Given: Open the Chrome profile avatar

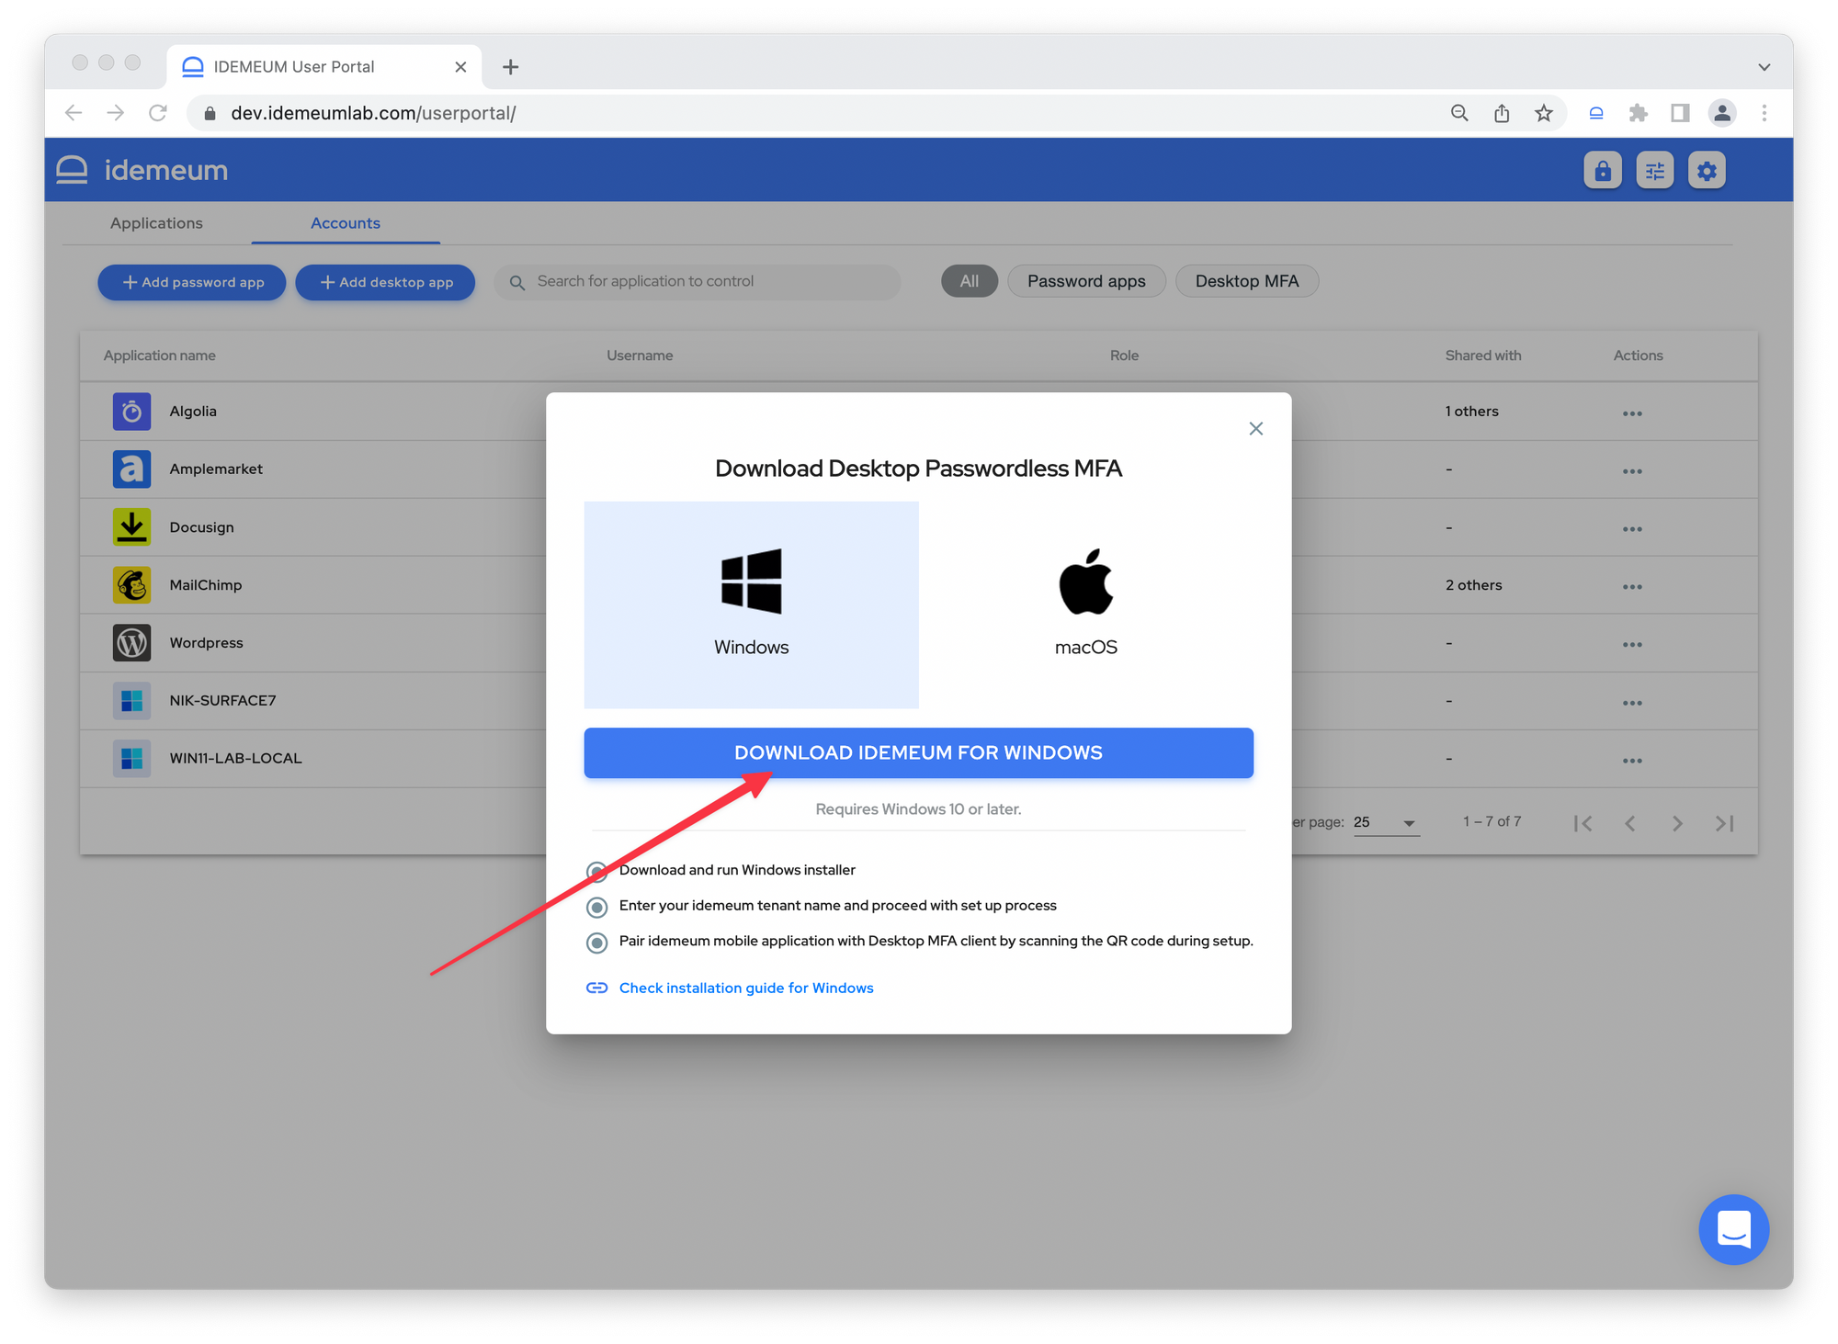Looking at the screenshot, I should click(x=1722, y=113).
